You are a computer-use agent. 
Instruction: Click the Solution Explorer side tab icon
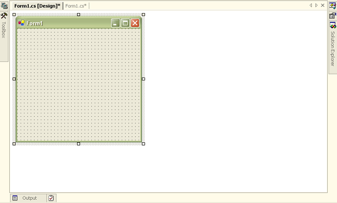coord(333,26)
